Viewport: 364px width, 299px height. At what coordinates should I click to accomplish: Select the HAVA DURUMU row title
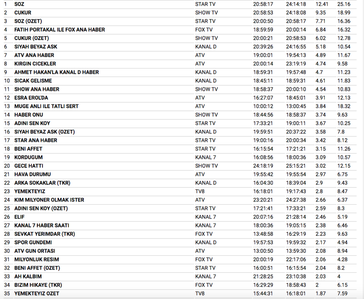(32, 174)
